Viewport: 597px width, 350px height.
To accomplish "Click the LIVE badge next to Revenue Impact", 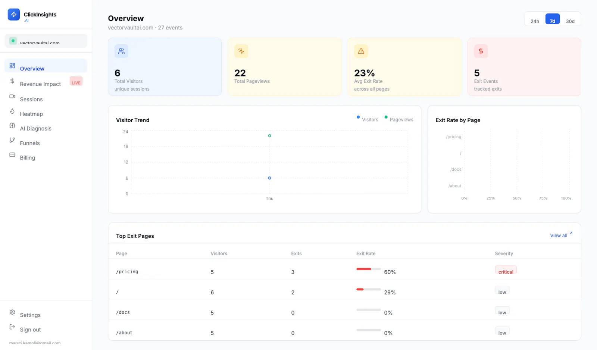I will tap(76, 81).
